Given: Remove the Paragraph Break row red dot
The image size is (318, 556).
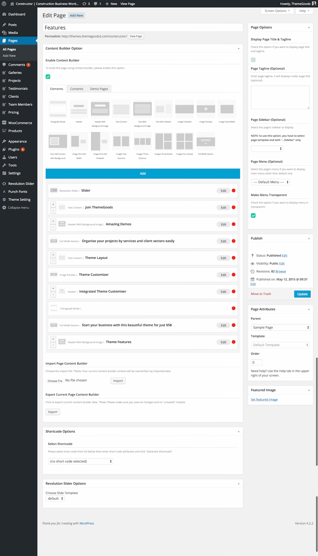Looking at the screenshot, I should [x=233, y=308].
